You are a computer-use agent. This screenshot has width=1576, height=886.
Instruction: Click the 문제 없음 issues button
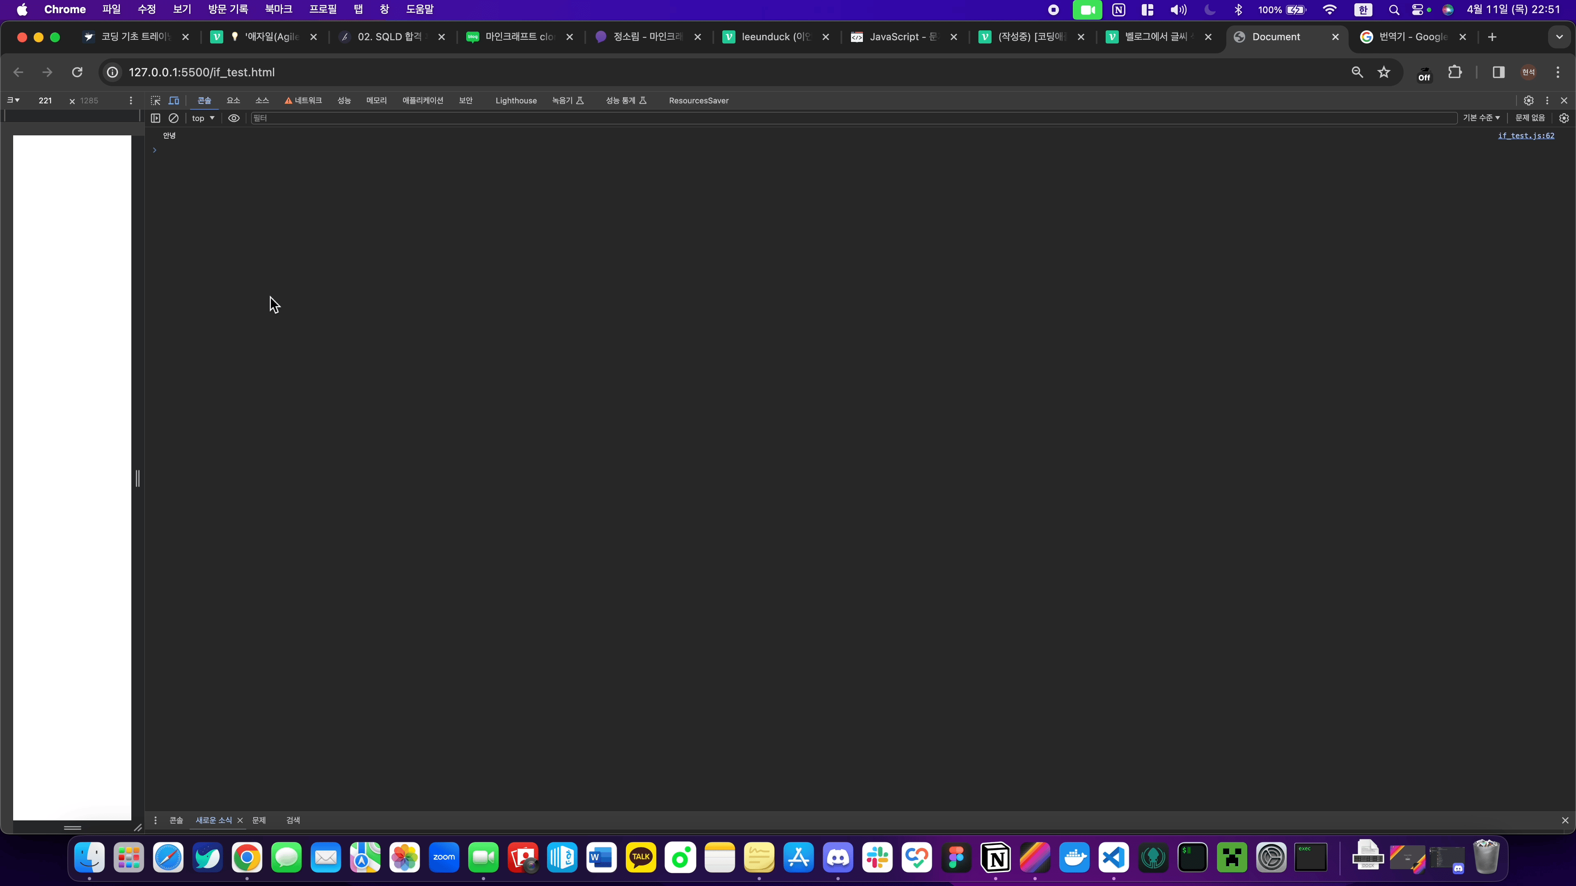point(1530,118)
